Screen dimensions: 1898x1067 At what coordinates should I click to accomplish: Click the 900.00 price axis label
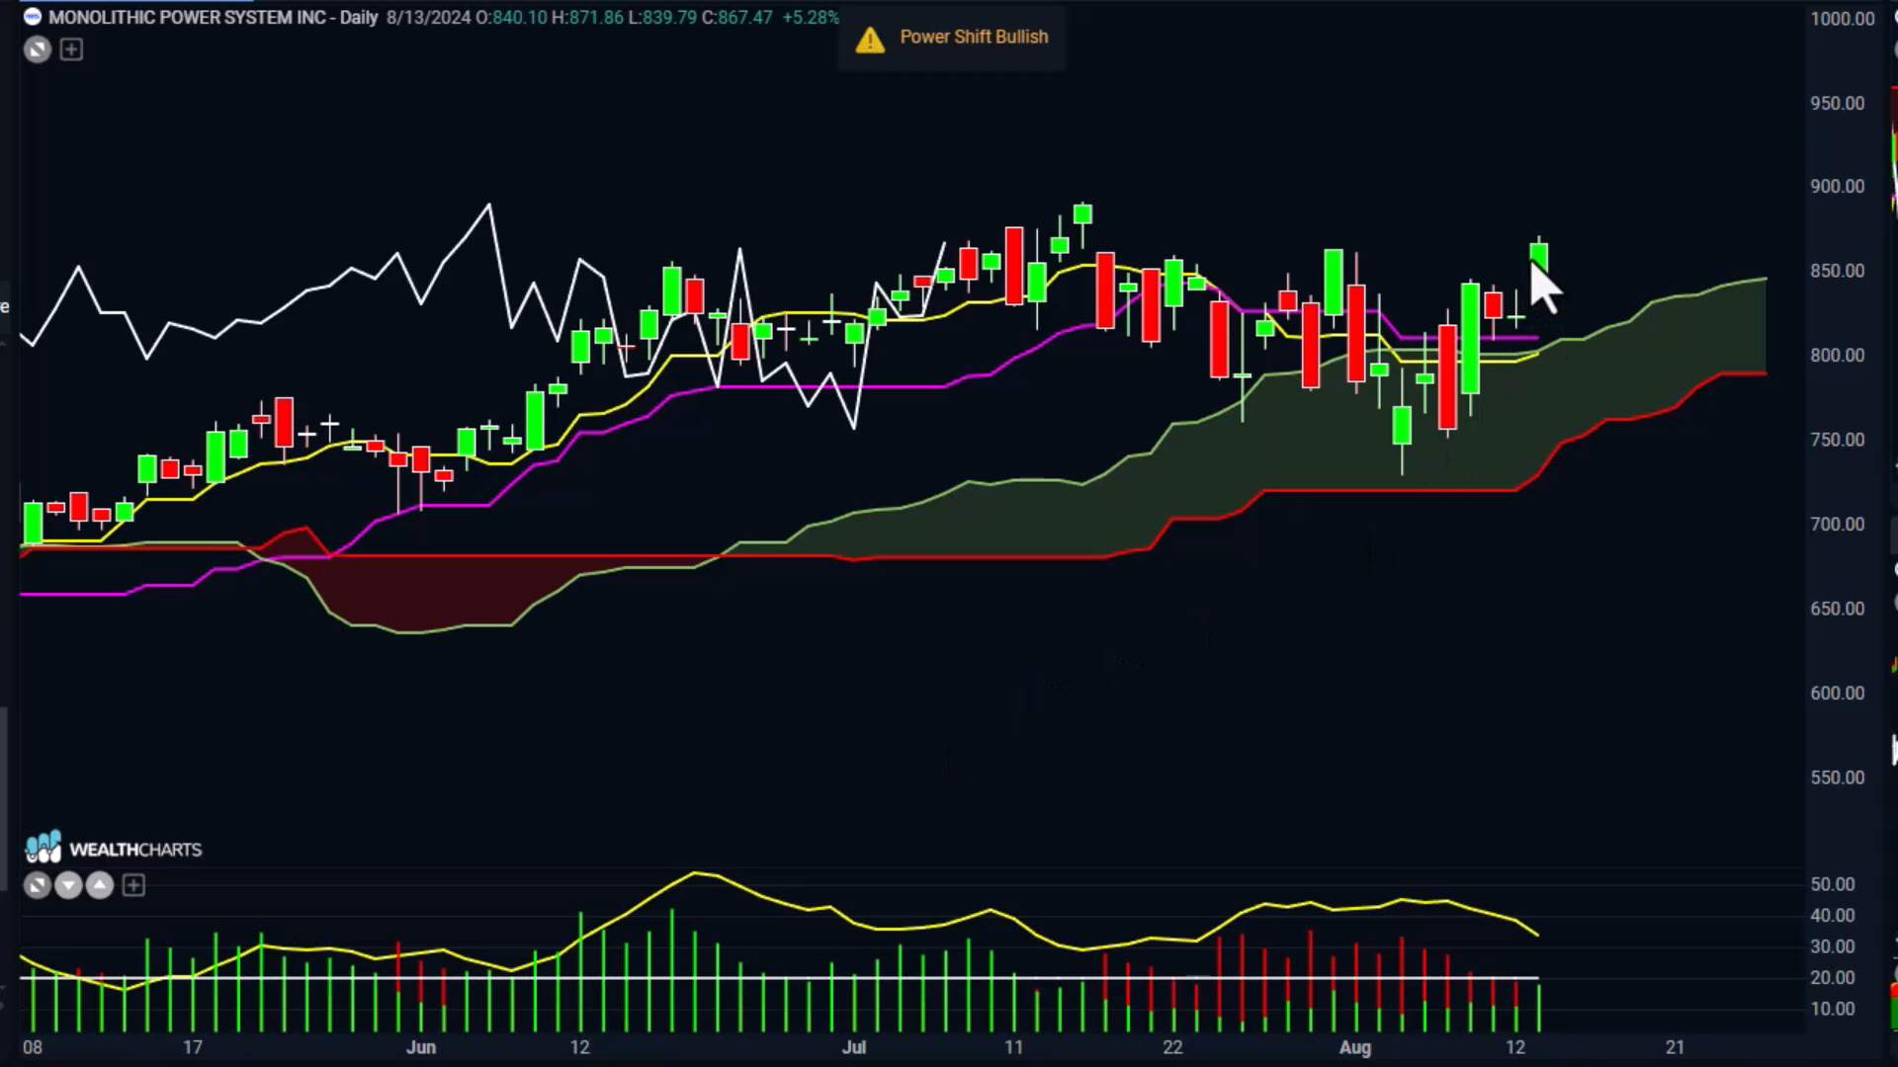(1838, 187)
